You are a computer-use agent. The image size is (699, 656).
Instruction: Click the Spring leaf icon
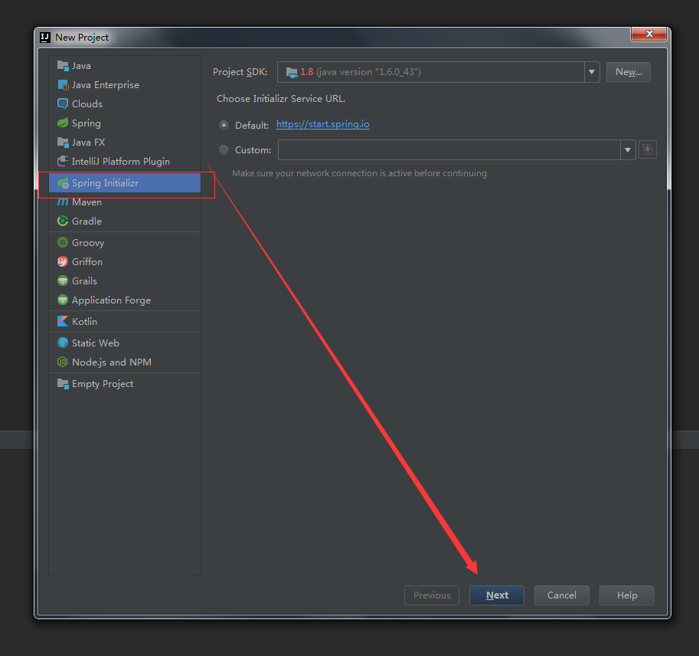(63, 123)
